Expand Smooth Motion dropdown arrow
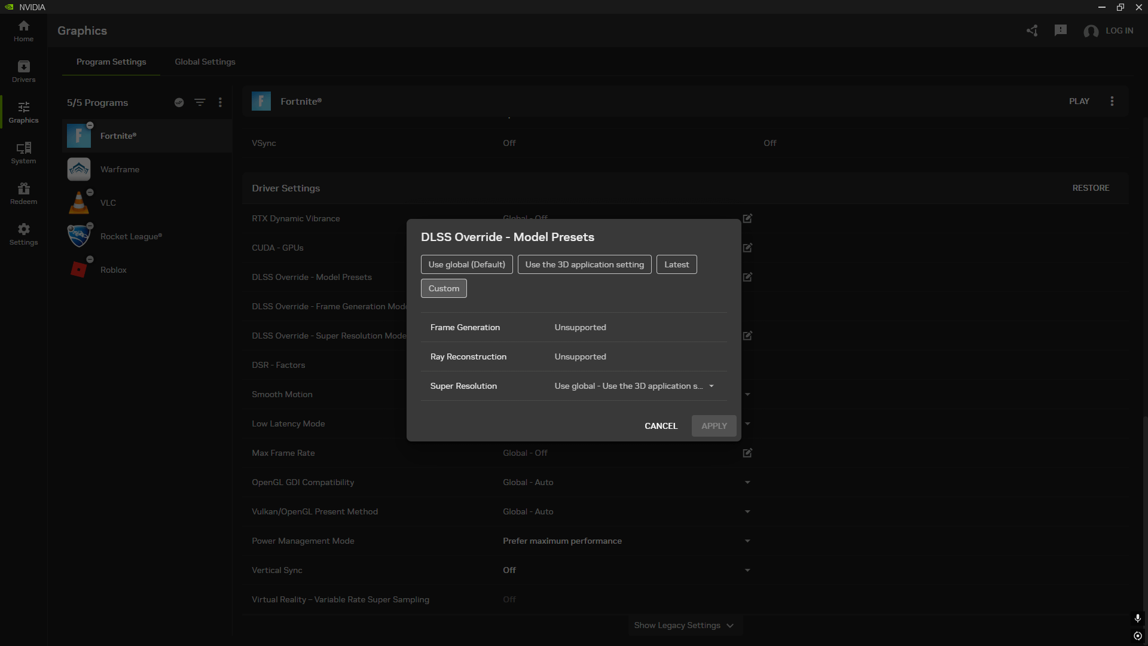Viewport: 1148px width, 646px height. (x=747, y=394)
